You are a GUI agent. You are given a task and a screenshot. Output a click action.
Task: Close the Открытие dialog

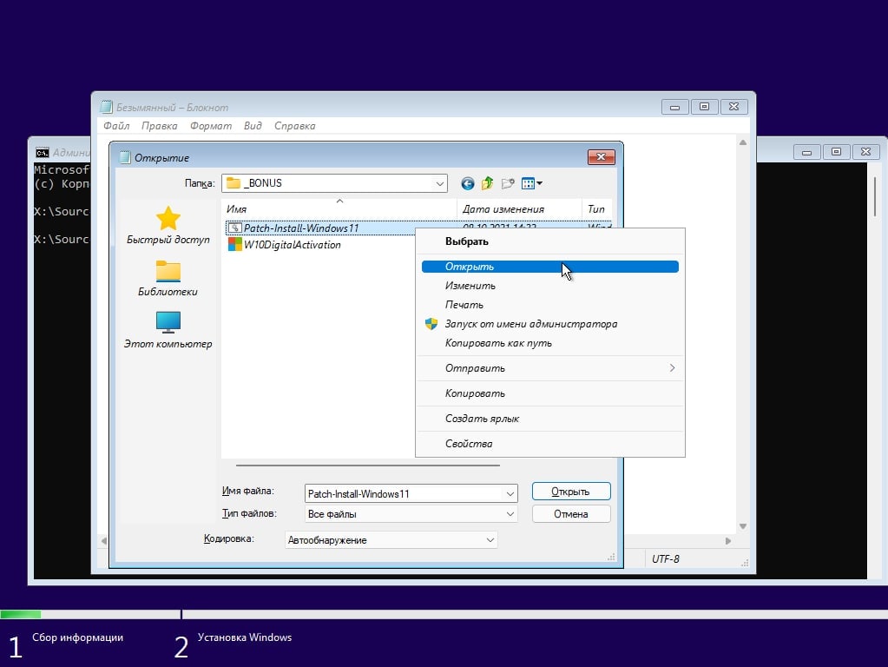pos(602,157)
